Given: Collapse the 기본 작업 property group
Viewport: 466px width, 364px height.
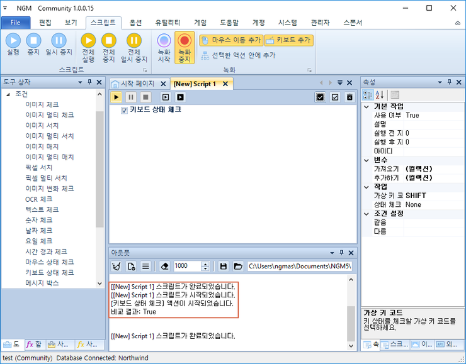Looking at the screenshot, I should [x=367, y=106].
